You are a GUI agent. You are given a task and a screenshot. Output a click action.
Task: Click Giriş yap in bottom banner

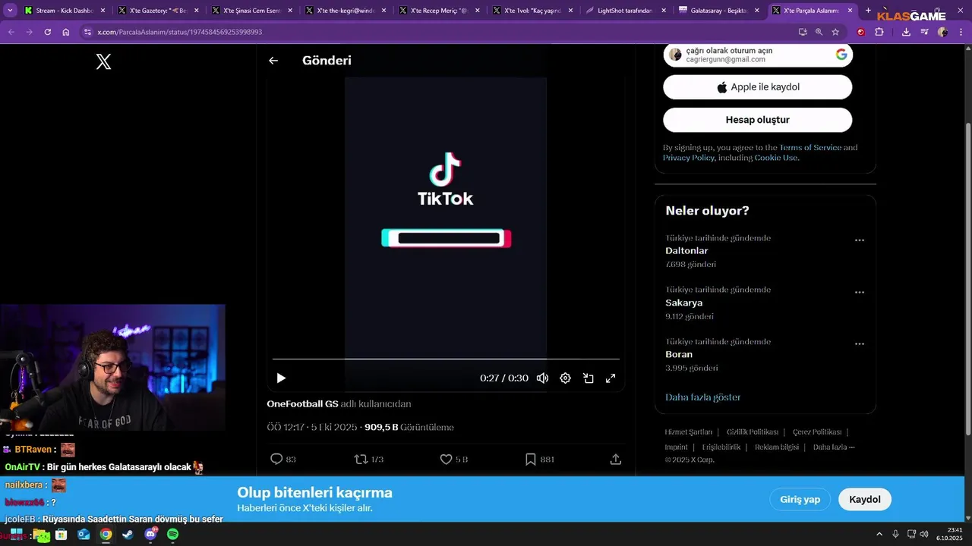point(800,500)
